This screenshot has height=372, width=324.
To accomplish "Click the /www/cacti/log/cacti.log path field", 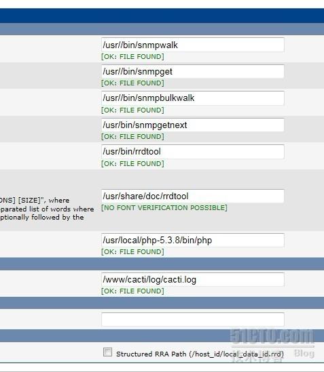I will (x=193, y=279).
